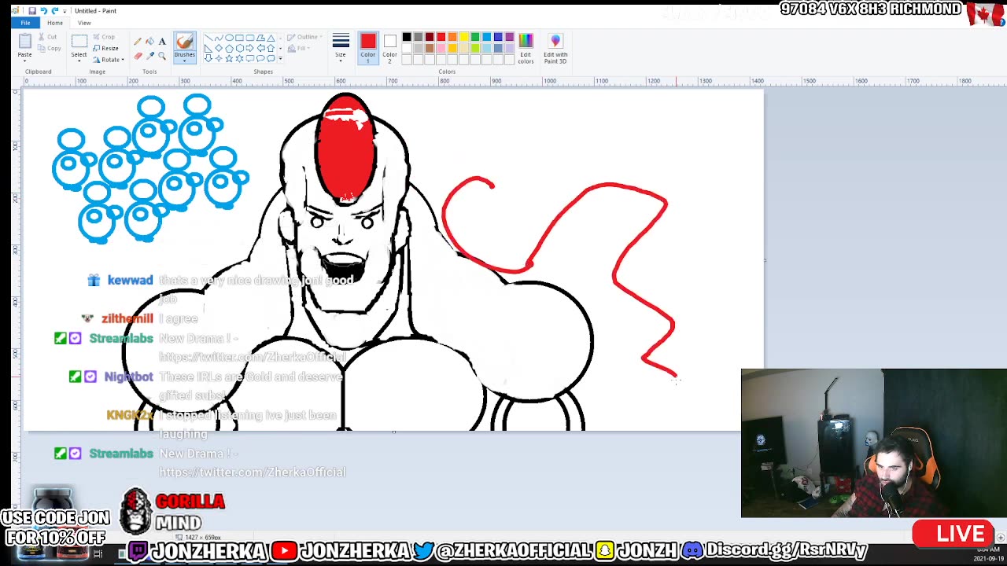The height and width of the screenshot is (566, 1007).
Task: Select the Fill with color bucket tool
Action: point(149,41)
